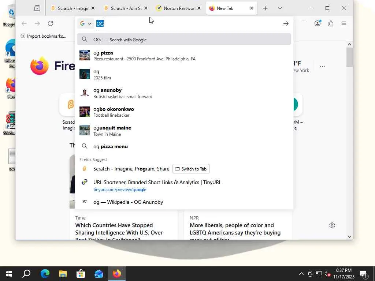Screen dimensions: 375x281
Task: Click the og anunoby player thumbnail
Action: (x=85, y=93)
